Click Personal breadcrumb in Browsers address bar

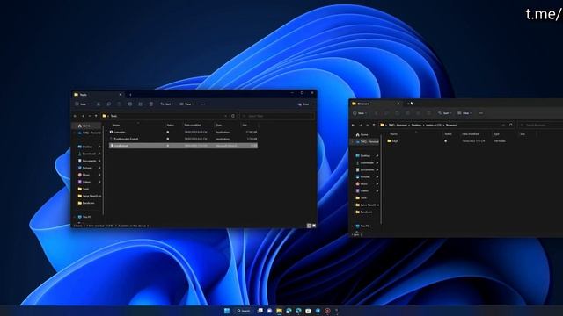pyautogui.click(x=398, y=125)
